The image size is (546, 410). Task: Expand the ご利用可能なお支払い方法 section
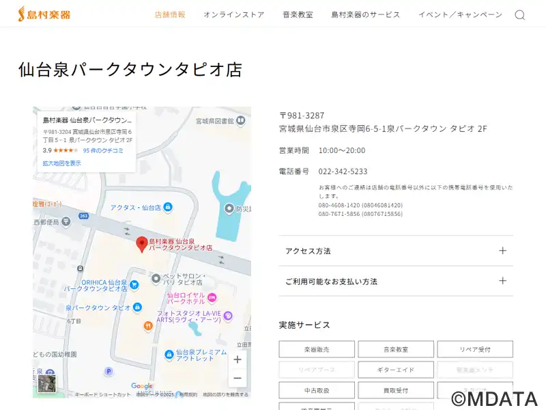(x=396, y=281)
